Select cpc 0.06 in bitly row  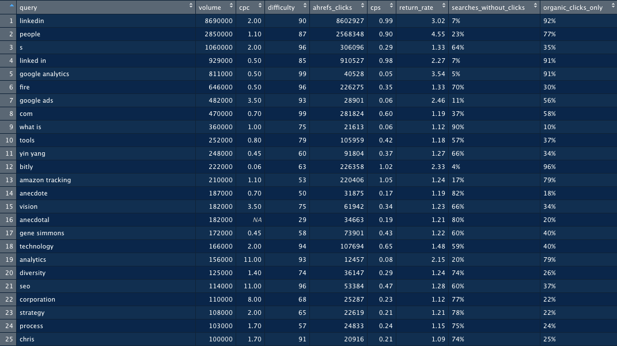tap(255, 167)
